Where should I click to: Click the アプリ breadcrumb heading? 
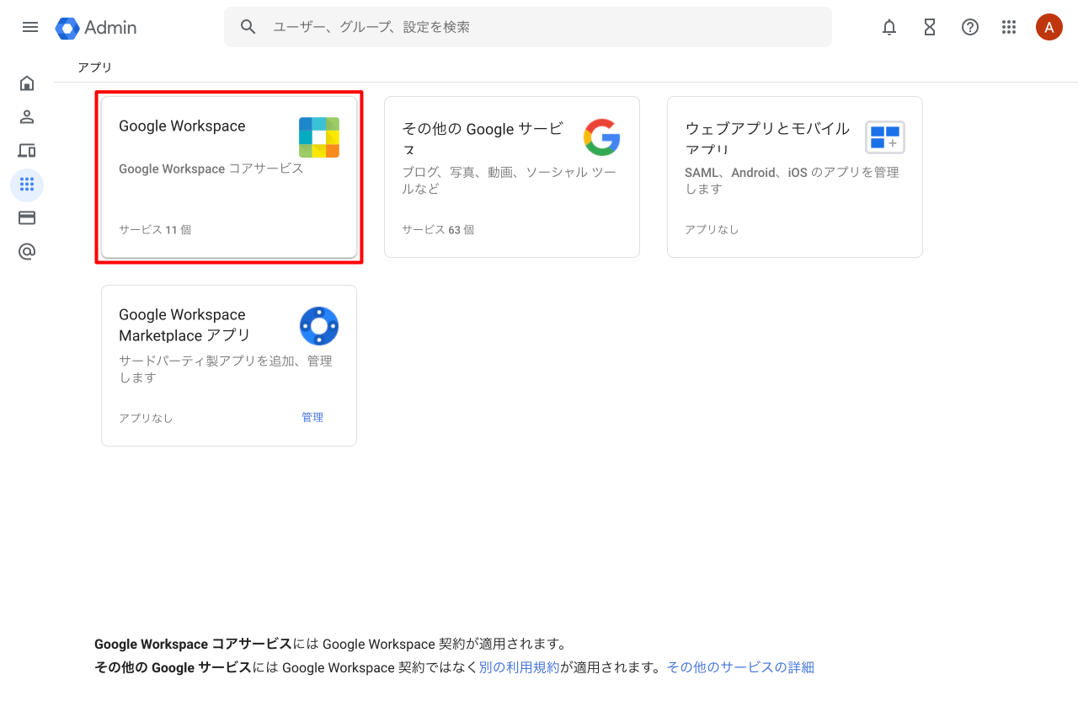(94, 67)
